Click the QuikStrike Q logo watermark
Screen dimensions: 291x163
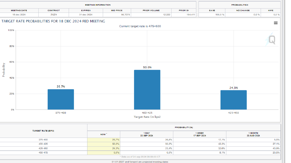coord(271,40)
